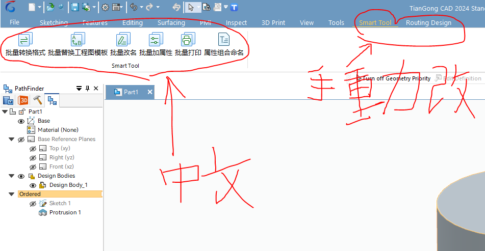The width and height of the screenshot is (485, 251).
Task: Redo the last action
Action: pos(149,7)
